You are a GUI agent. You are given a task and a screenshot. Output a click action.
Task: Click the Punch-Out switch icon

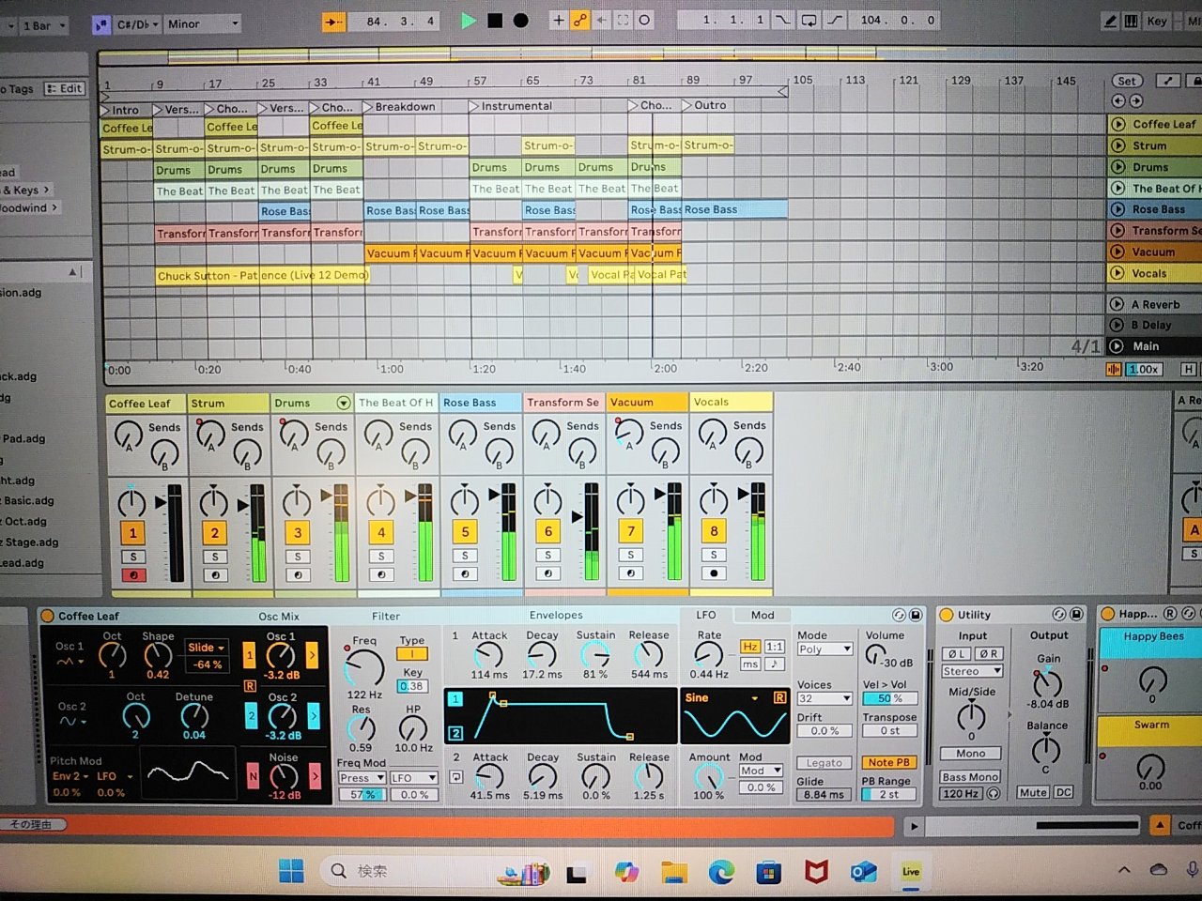tap(835, 20)
